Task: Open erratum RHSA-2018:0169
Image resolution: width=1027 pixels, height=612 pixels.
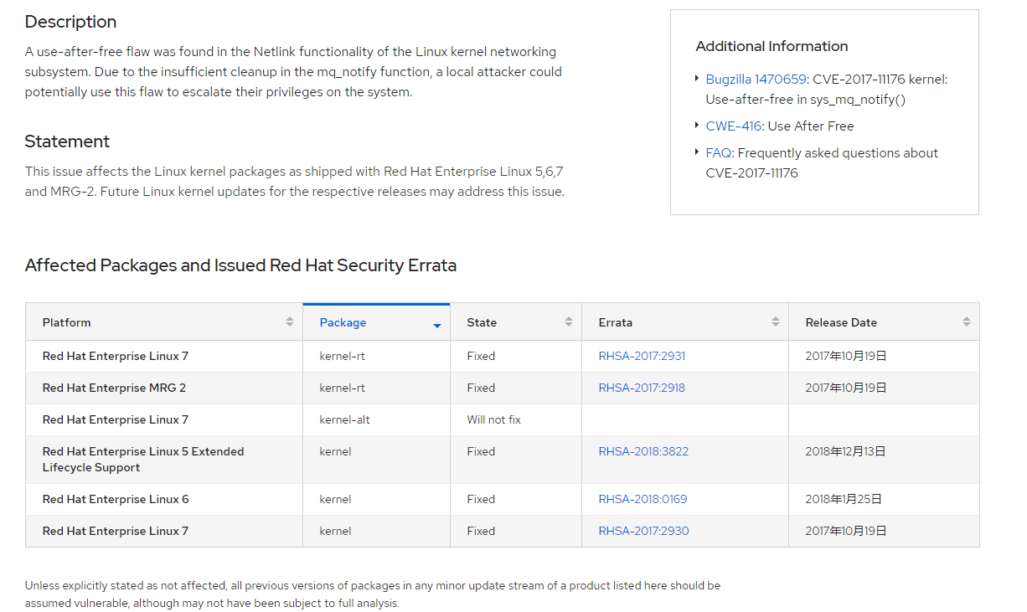Action: click(x=643, y=499)
